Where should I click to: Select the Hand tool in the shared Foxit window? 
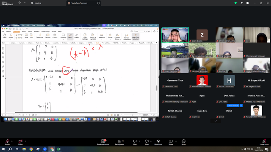pyautogui.click(x=5, y=36)
